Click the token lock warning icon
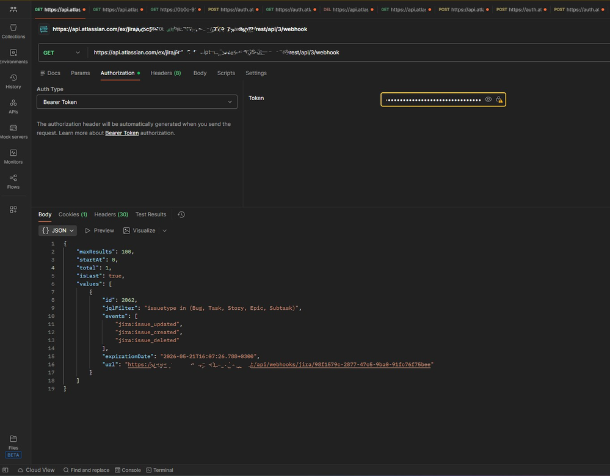 499,100
